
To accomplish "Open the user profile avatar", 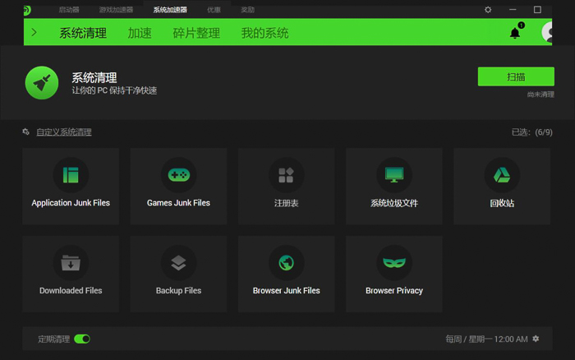I will [x=547, y=32].
